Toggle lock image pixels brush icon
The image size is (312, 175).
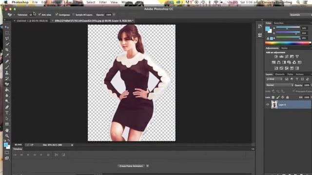coord(278,97)
